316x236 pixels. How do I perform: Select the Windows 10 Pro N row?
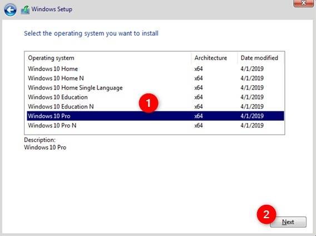click(x=155, y=125)
